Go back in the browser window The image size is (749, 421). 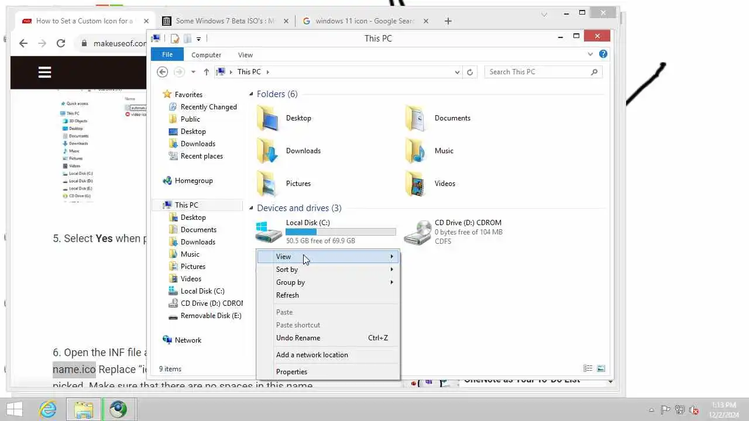(x=23, y=43)
